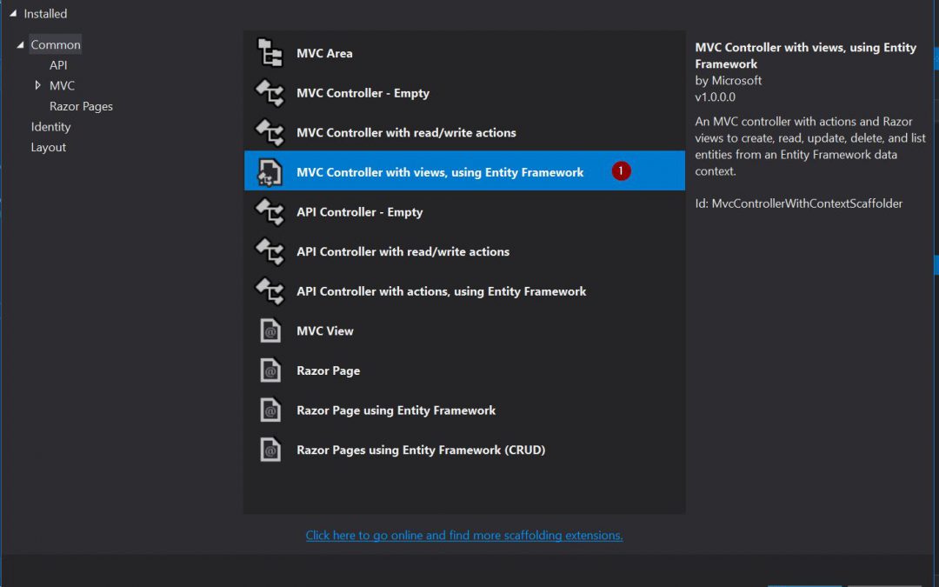Select the API category in tree
Image resolution: width=939 pixels, height=587 pixels.
tap(58, 65)
